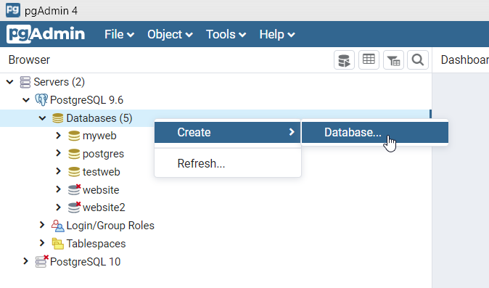Image resolution: width=489 pixels, height=288 pixels.
Task: Open the Help menu
Action: (277, 34)
